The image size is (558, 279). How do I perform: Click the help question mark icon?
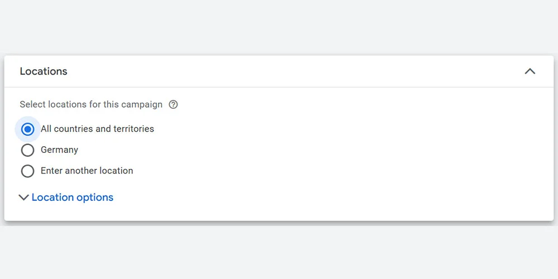(173, 104)
